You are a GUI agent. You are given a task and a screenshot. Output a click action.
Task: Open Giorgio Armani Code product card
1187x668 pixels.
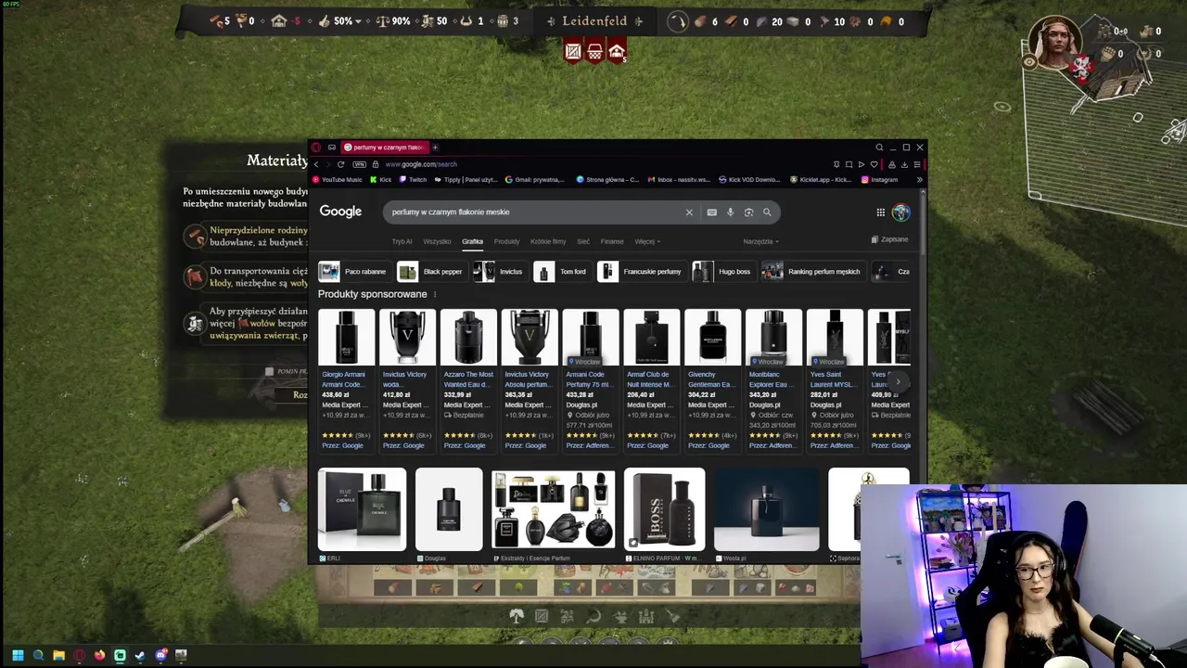point(346,380)
